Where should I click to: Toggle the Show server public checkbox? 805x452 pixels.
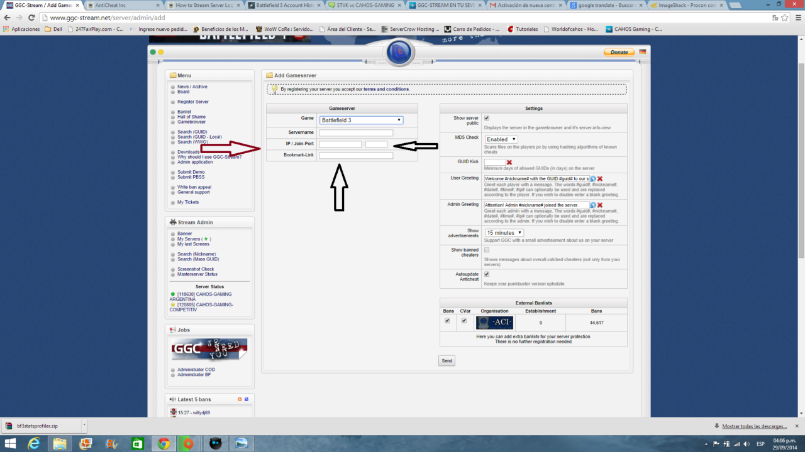click(x=487, y=118)
